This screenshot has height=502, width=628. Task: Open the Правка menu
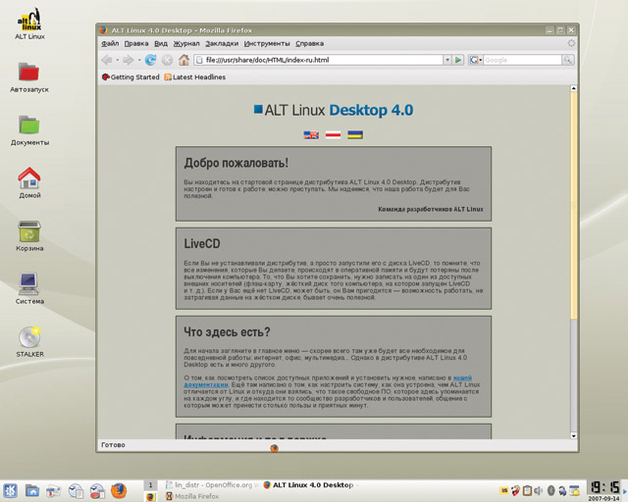pos(136,44)
